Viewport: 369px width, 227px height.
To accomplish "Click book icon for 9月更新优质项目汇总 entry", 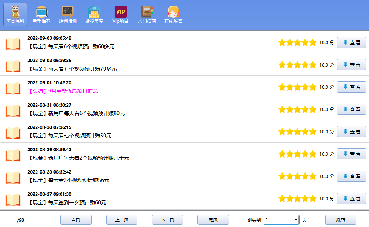I will point(13,88).
